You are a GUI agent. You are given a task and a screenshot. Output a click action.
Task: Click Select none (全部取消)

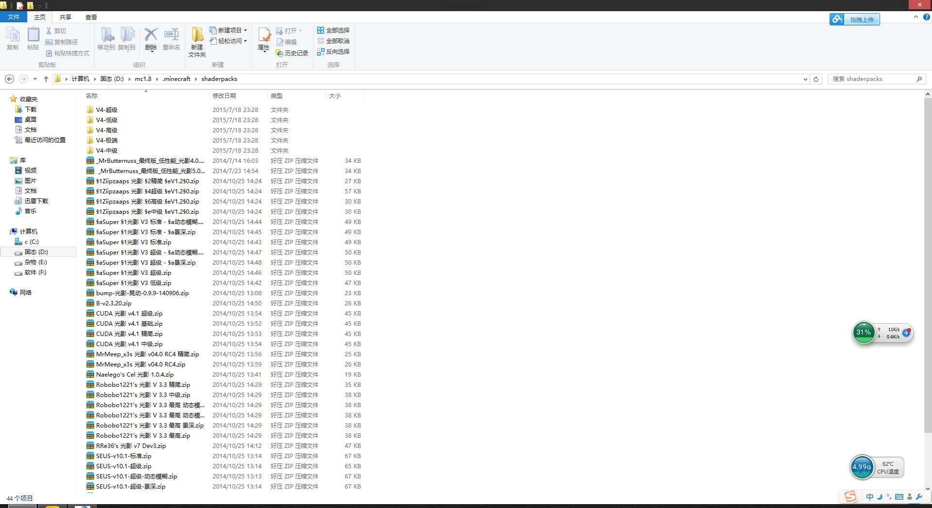pyautogui.click(x=333, y=41)
